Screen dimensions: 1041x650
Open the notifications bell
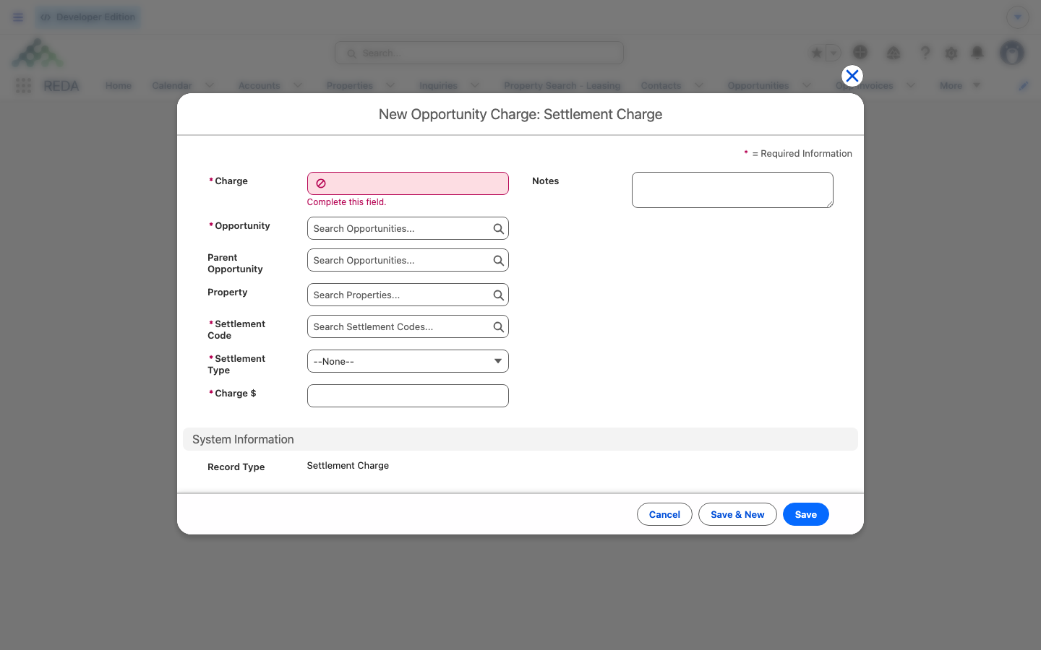[977, 53]
